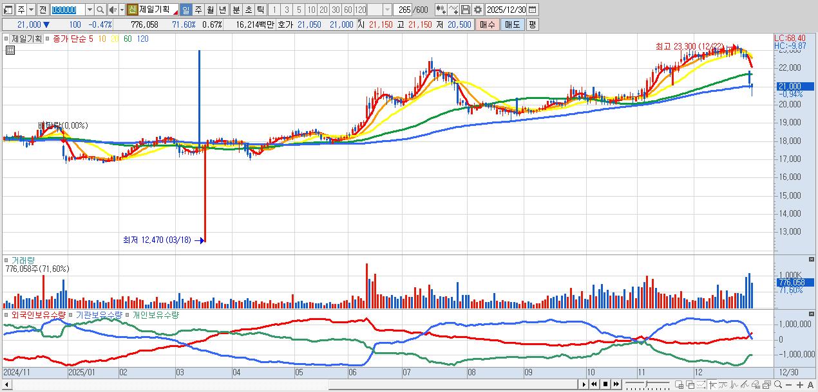
Task: Choose the 10 interval button
Action: point(311,10)
